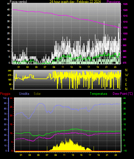The image size is (134, 159).
Task: Click hour 13 on wind graph axis
Action: click(x=71, y=67)
